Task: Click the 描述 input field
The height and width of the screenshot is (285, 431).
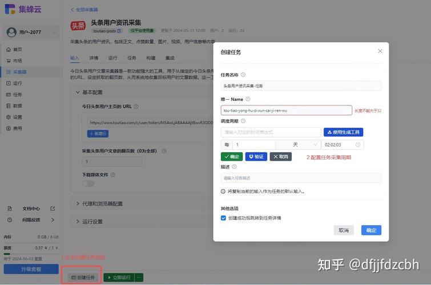Action: pyautogui.click(x=301, y=178)
